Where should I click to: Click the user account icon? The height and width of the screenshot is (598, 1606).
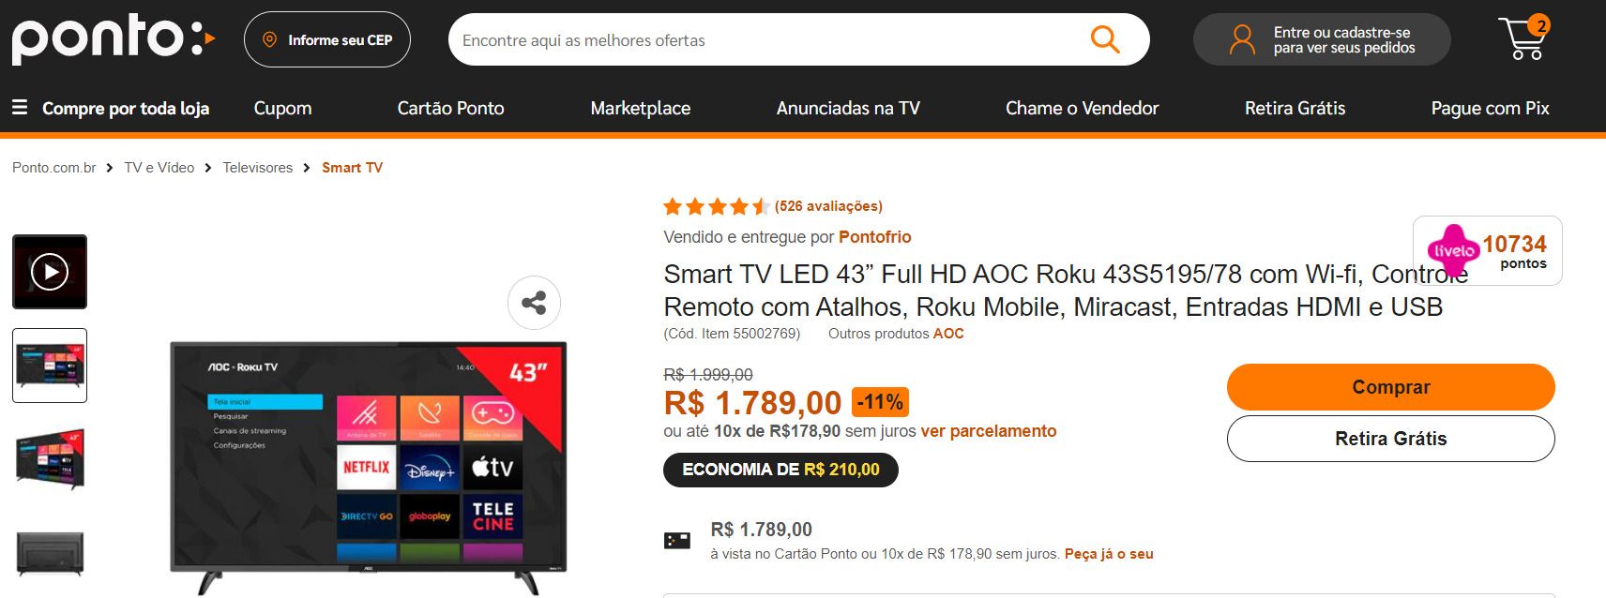1242,39
